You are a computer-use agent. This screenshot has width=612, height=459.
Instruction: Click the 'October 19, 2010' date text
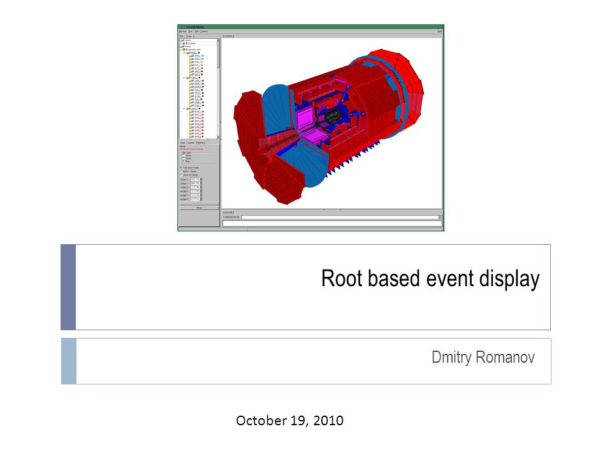[x=289, y=420]
